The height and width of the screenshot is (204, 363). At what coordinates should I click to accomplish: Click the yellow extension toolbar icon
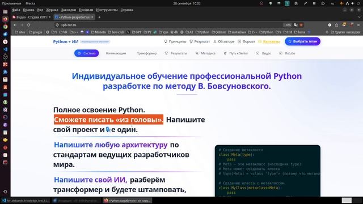(x=344, y=25)
